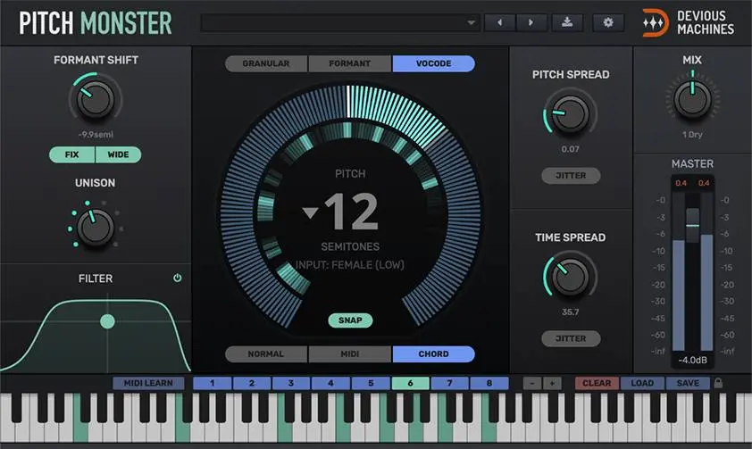Toggle Jitter under Time Spread
This screenshot has width=752, height=449.
(x=571, y=338)
